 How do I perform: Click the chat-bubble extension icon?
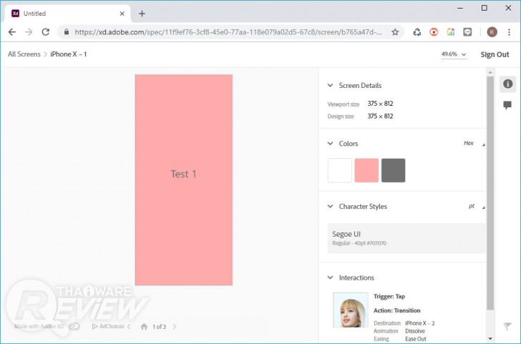467,32
